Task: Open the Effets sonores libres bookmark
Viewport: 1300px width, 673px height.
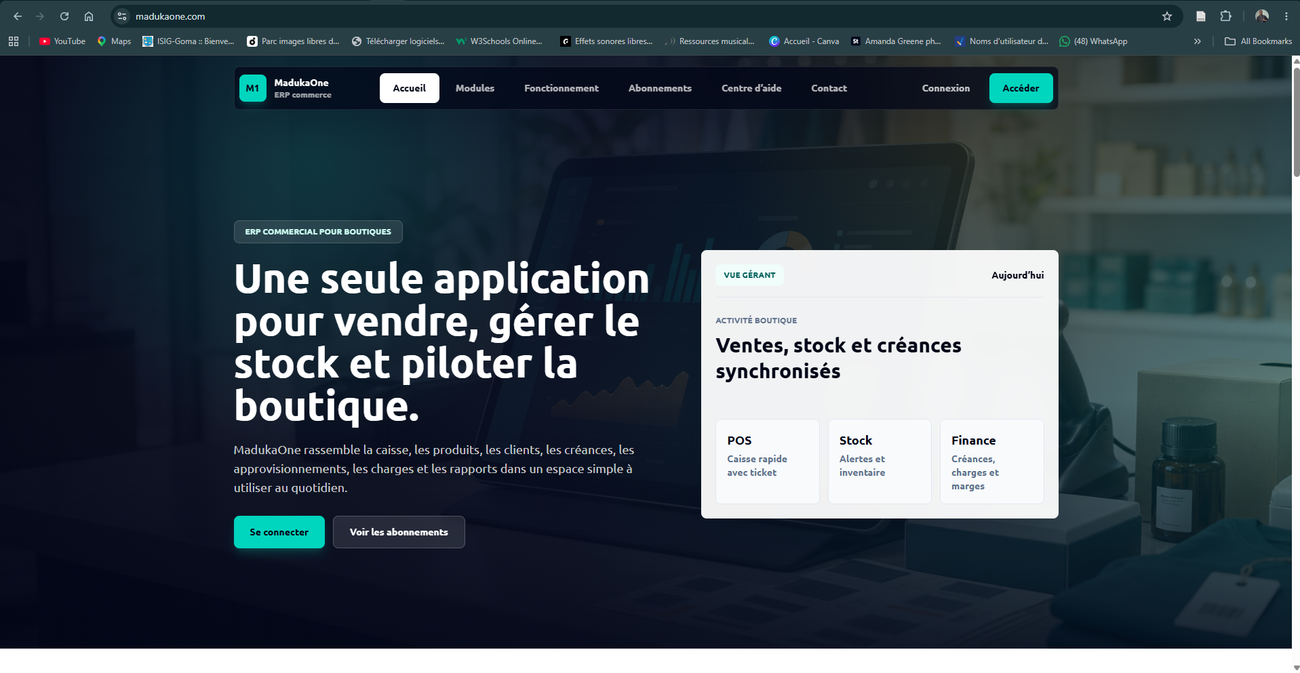Action: point(606,41)
